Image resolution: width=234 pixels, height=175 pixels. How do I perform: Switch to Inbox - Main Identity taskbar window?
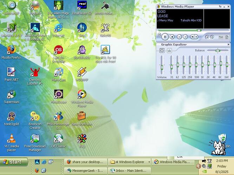[129, 170]
